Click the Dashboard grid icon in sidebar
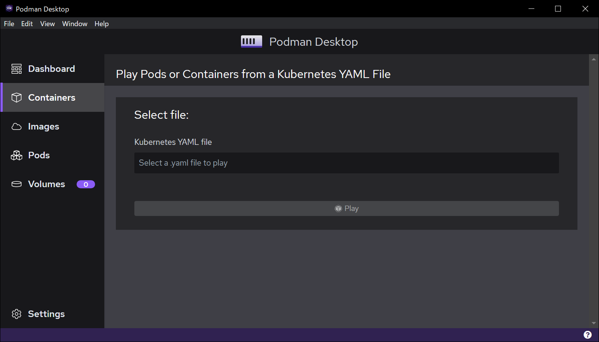Viewport: 599px width, 342px height. click(x=17, y=69)
